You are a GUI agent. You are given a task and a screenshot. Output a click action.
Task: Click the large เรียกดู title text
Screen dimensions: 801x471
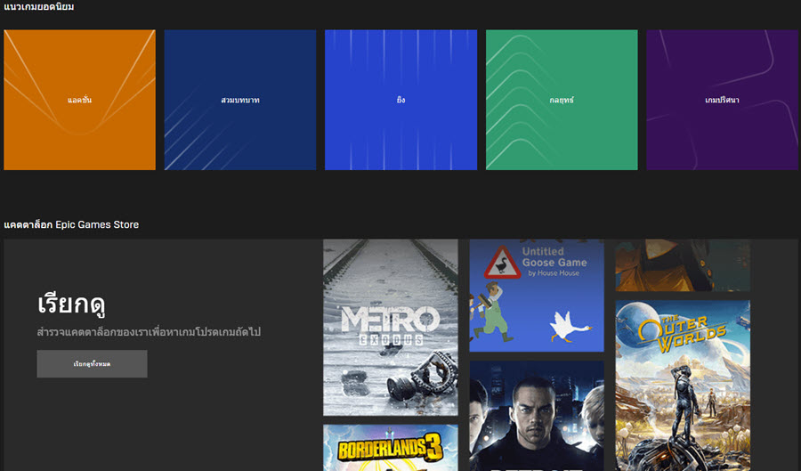71,304
